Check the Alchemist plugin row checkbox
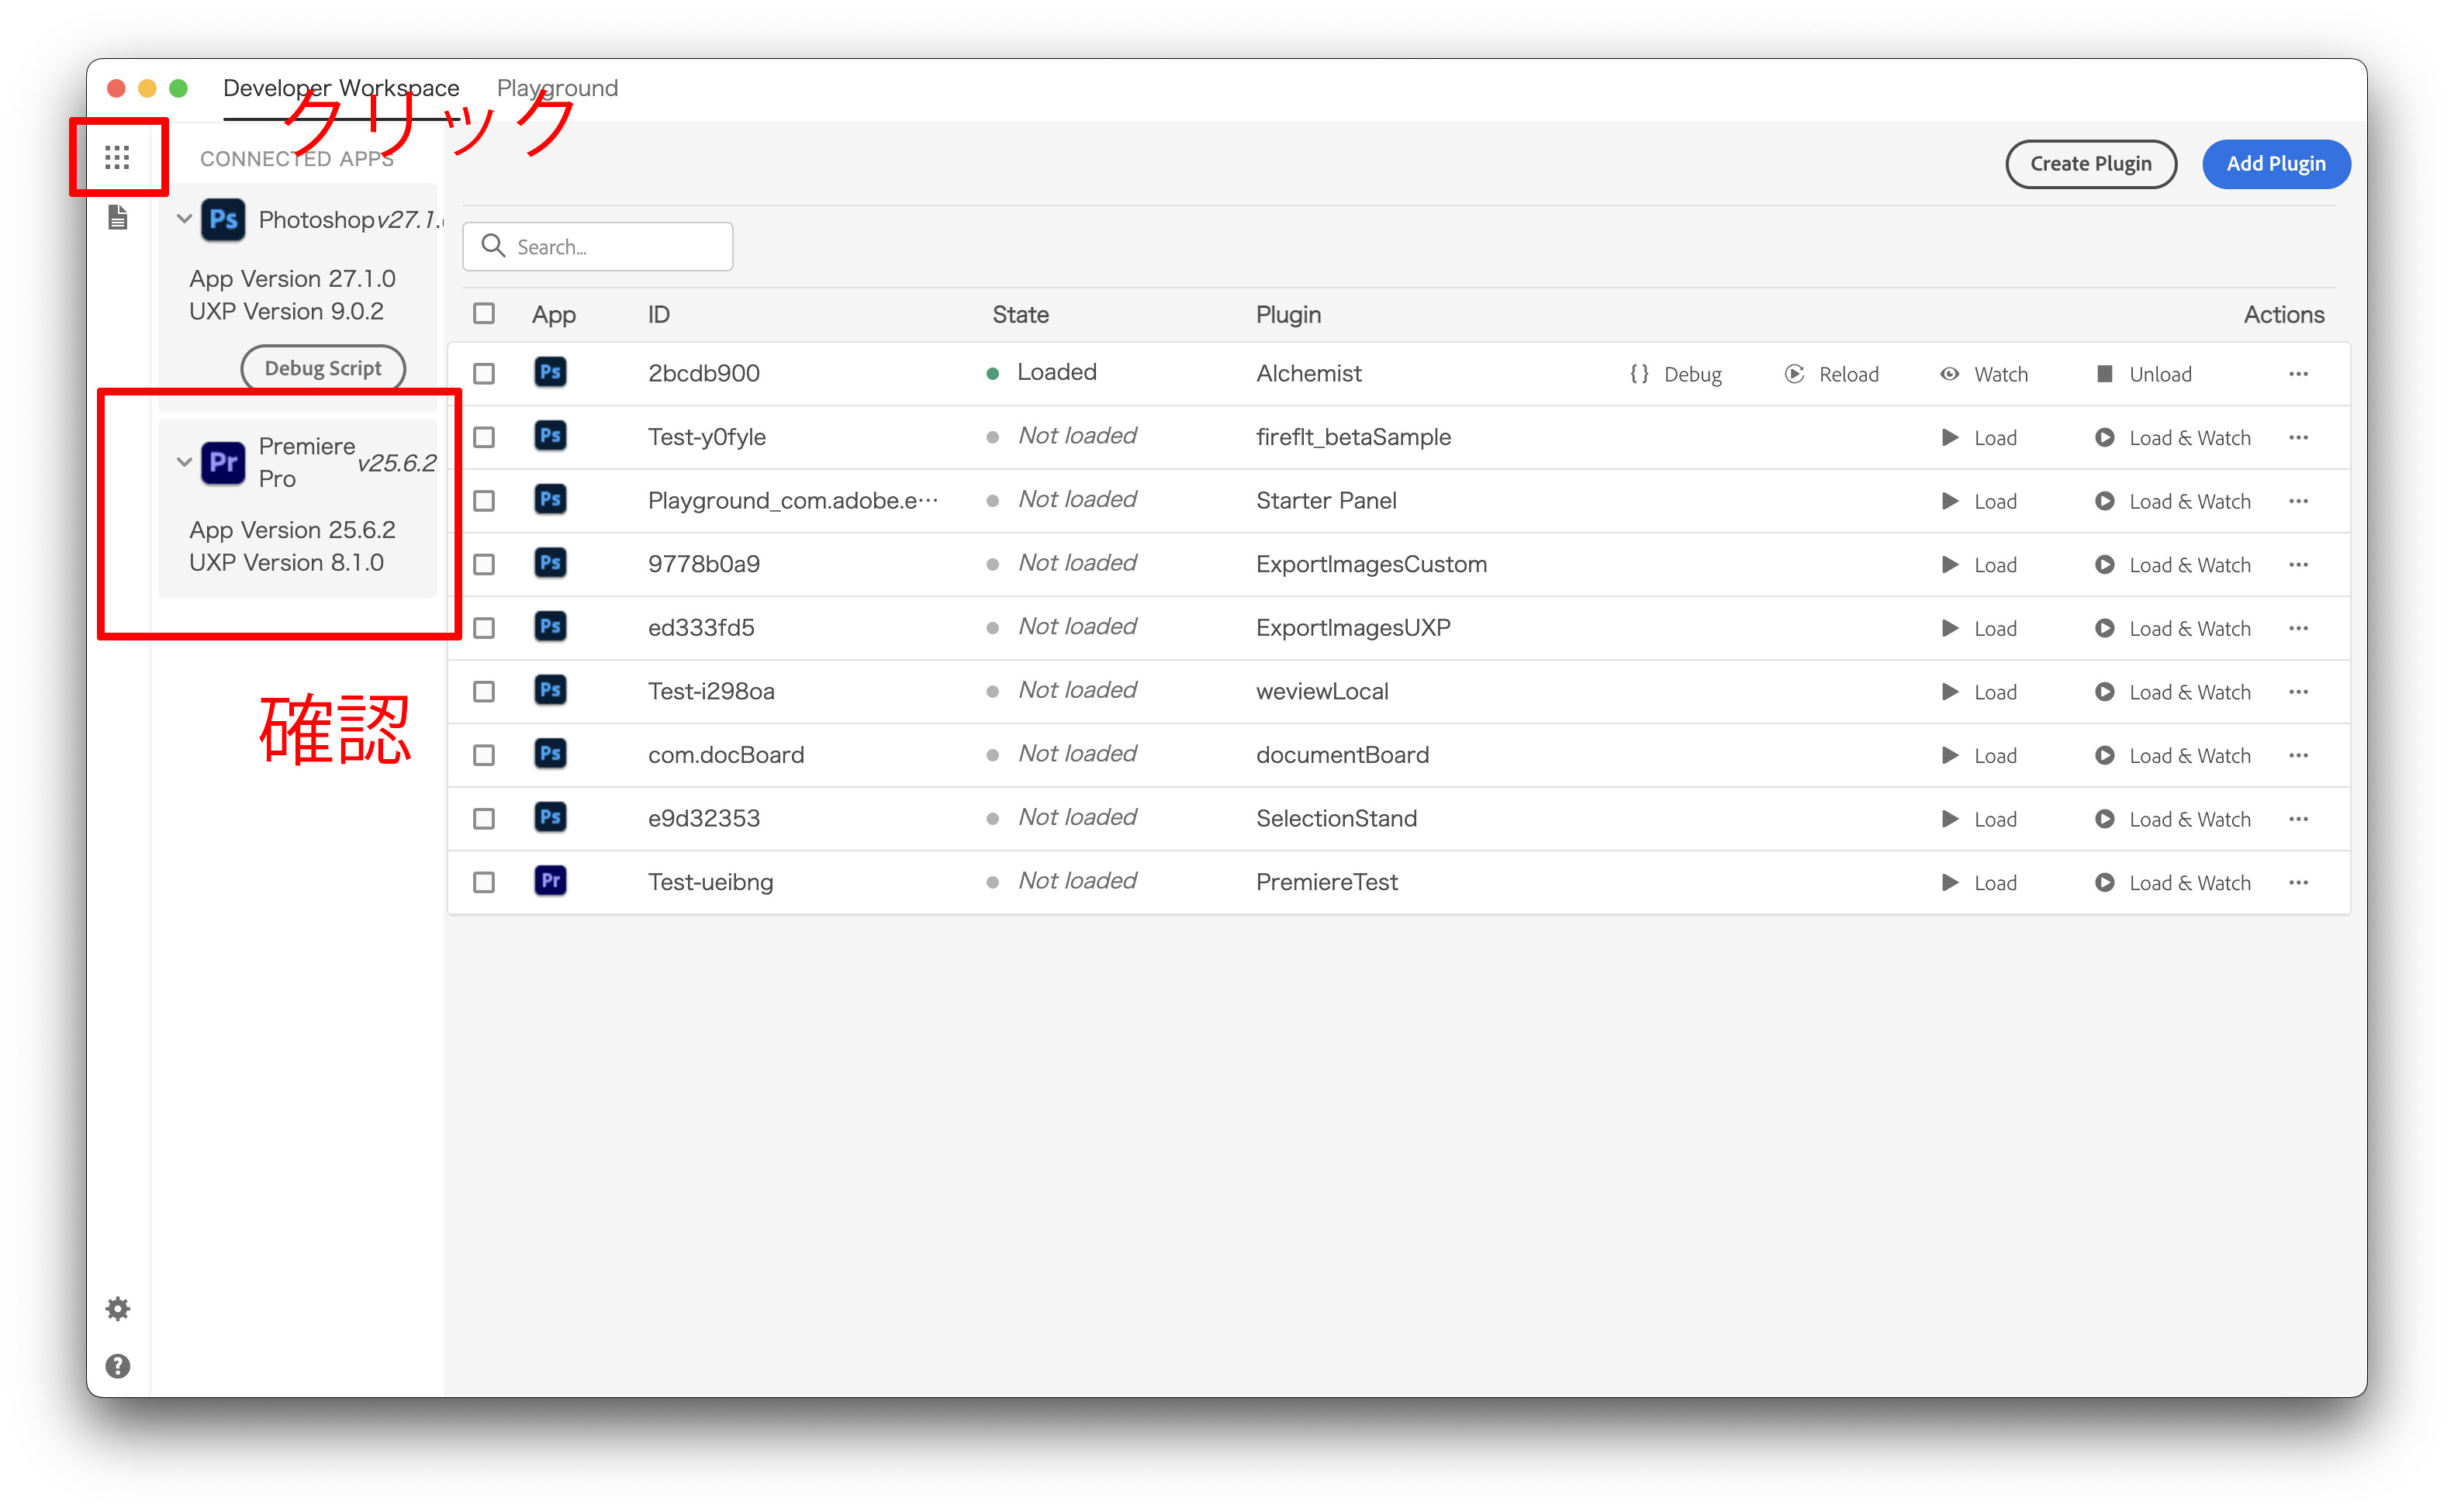 point(484,374)
